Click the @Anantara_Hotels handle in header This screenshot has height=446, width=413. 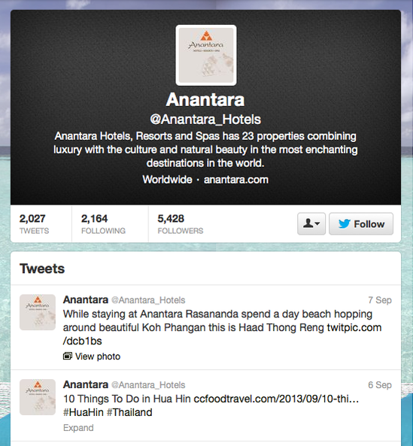[205, 120]
